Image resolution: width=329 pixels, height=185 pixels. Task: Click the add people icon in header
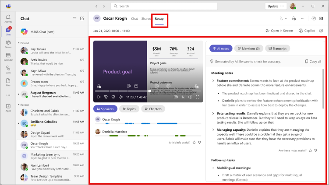pyautogui.click(x=294, y=18)
